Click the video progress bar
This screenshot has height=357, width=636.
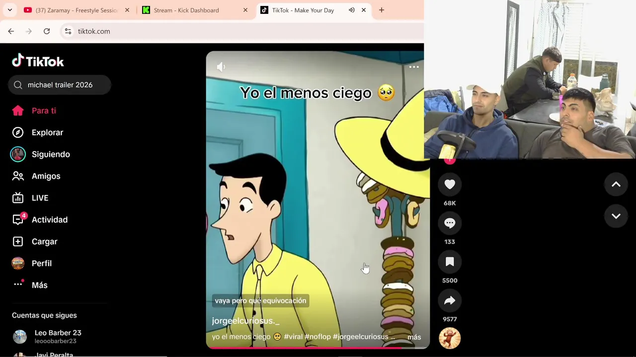pos(318,348)
